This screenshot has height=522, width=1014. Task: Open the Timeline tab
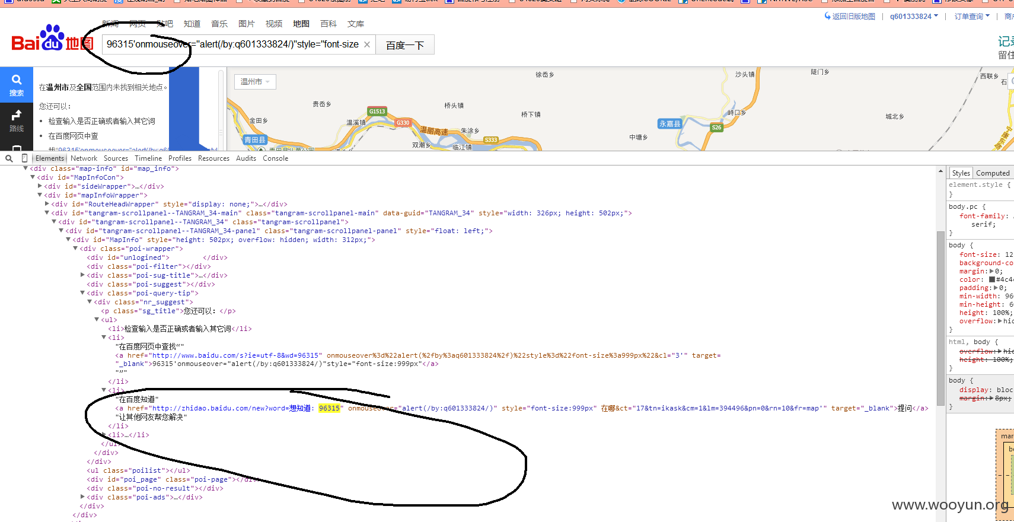tap(148, 158)
